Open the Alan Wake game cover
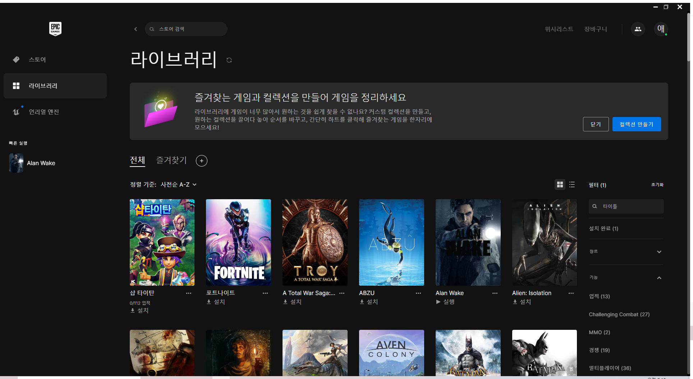The height and width of the screenshot is (379, 693). (468, 243)
